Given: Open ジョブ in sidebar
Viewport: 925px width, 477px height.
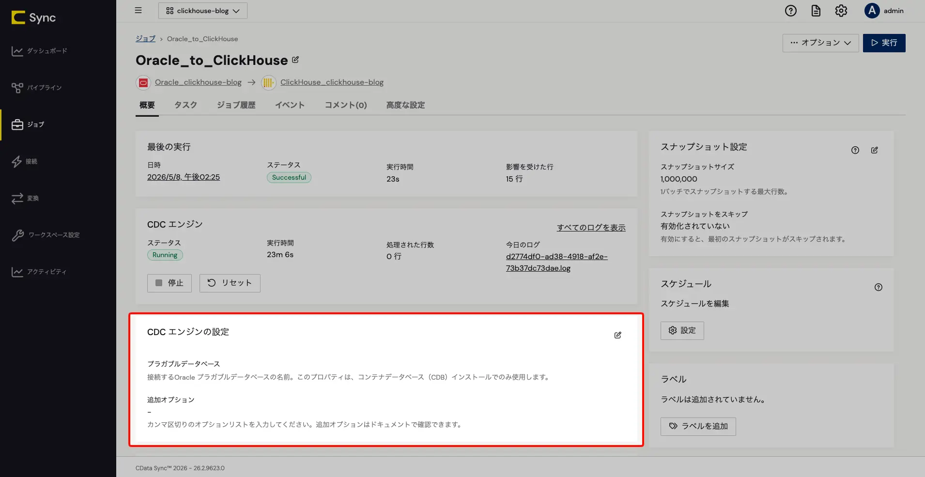Looking at the screenshot, I should click(28, 124).
